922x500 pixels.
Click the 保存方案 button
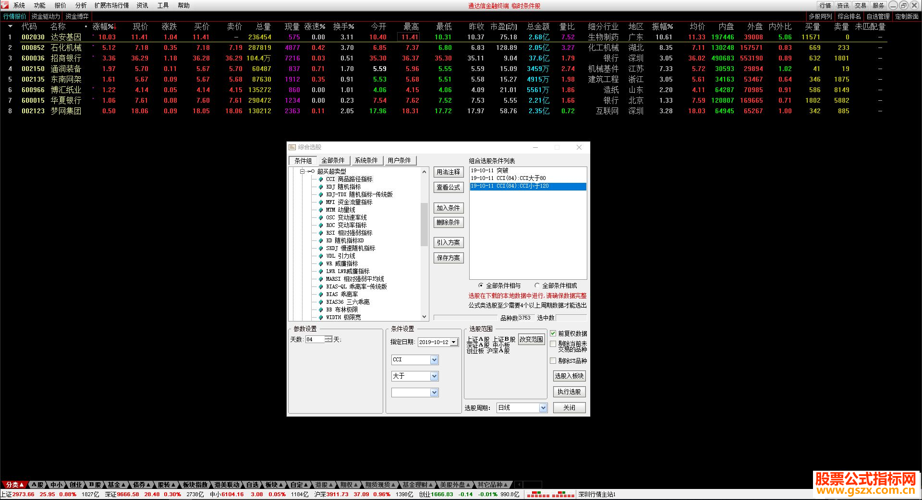(449, 258)
